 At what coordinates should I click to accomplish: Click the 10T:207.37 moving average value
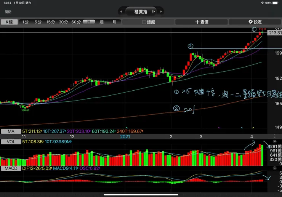click(54, 131)
